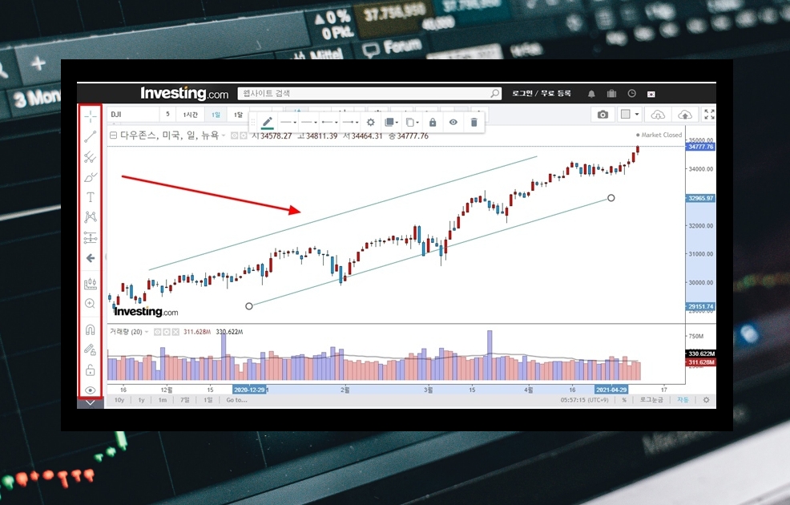The image size is (790, 505).
Task: Select the crosshair cursor tool
Action: pyautogui.click(x=91, y=116)
